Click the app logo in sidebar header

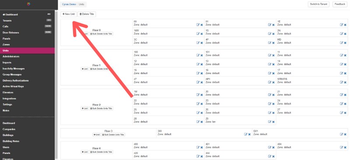click(28, 4)
